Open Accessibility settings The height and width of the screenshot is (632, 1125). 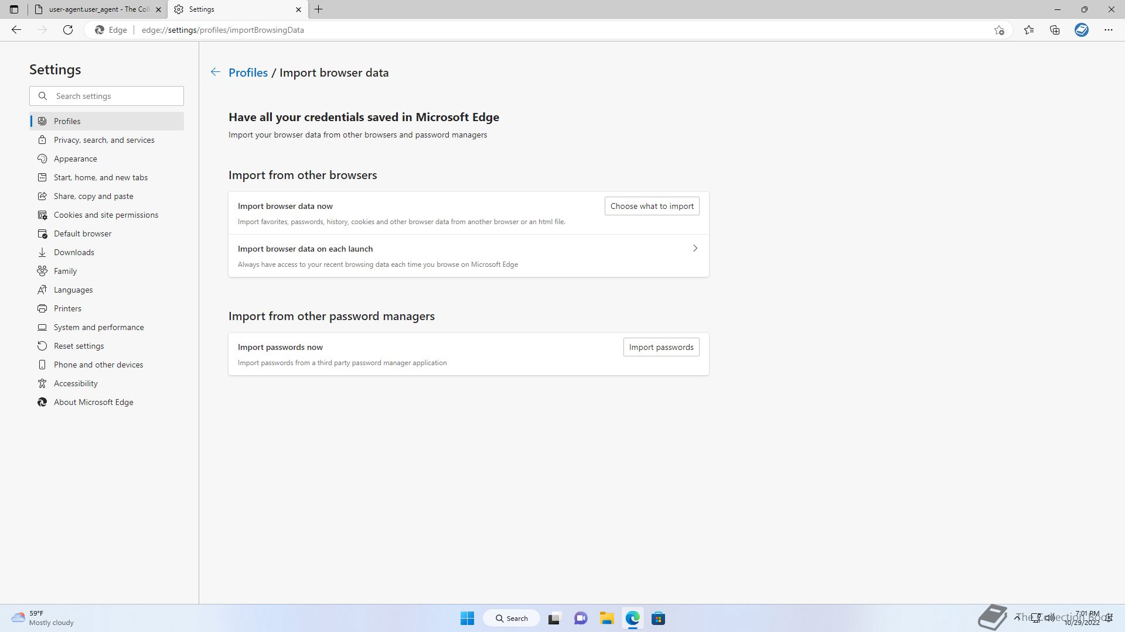(x=107, y=383)
